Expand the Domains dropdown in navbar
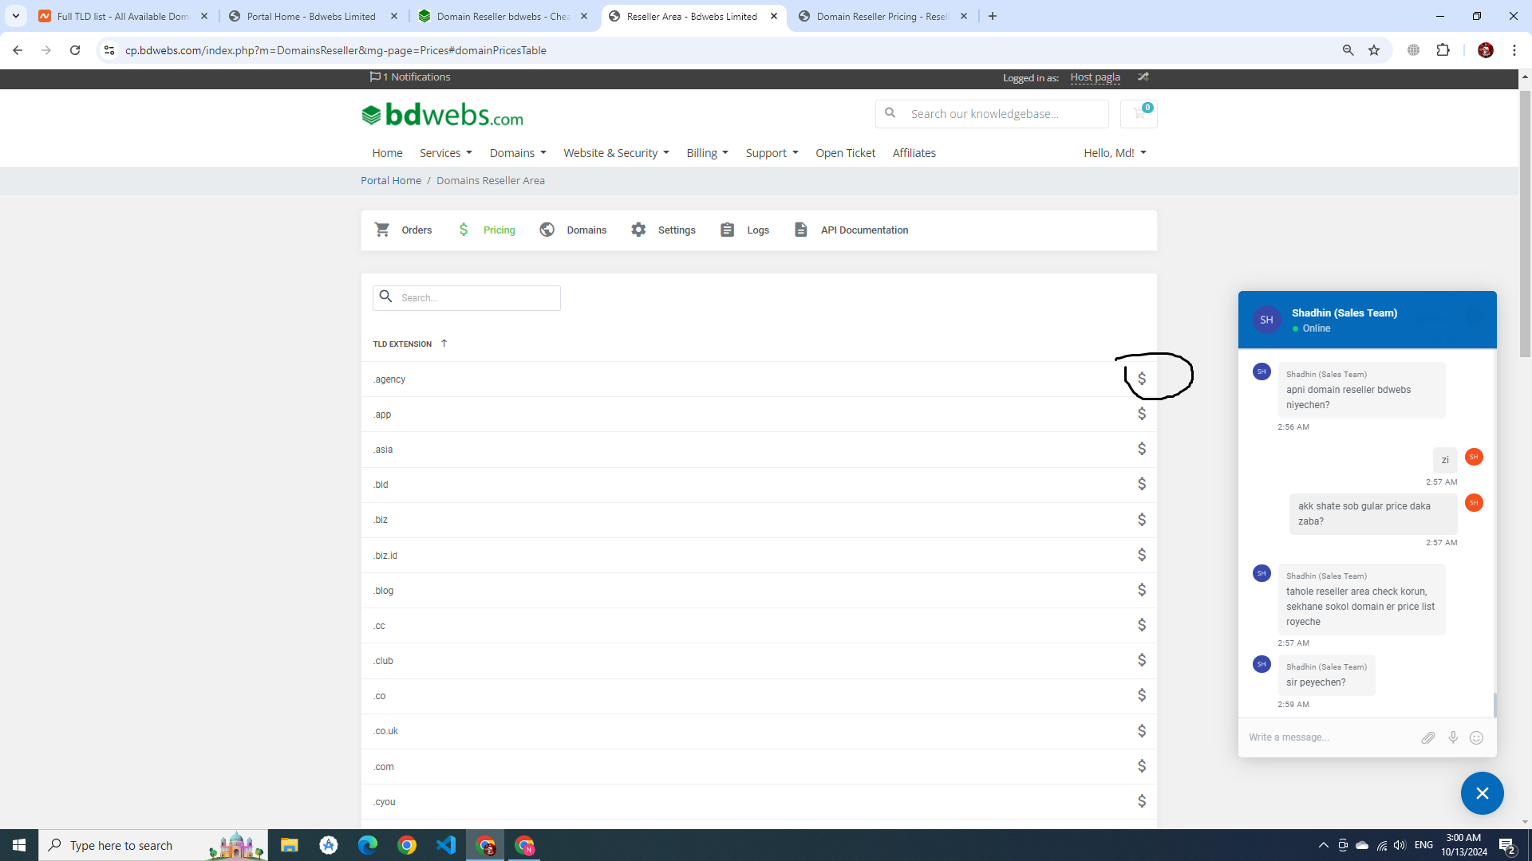 518,153
